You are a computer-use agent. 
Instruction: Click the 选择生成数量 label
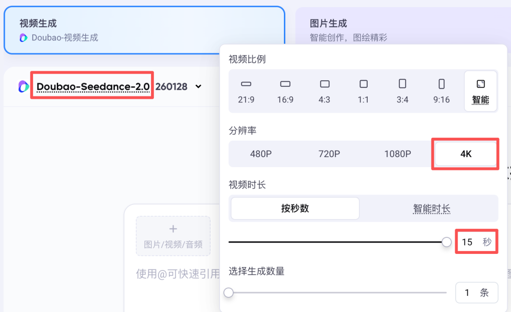click(256, 271)
